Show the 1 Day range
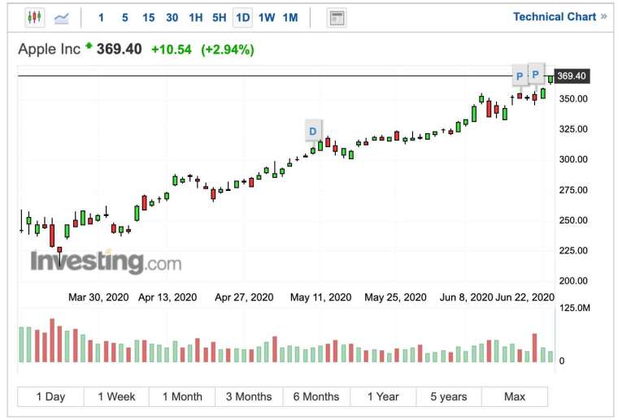The image size is (618, 420). coord(51,396)
